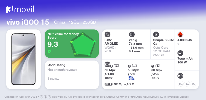Click the network connectivity icon

tap(180, 76)
